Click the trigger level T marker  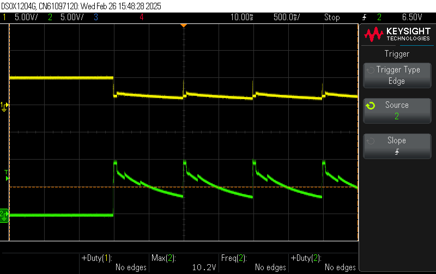[7, 175]
